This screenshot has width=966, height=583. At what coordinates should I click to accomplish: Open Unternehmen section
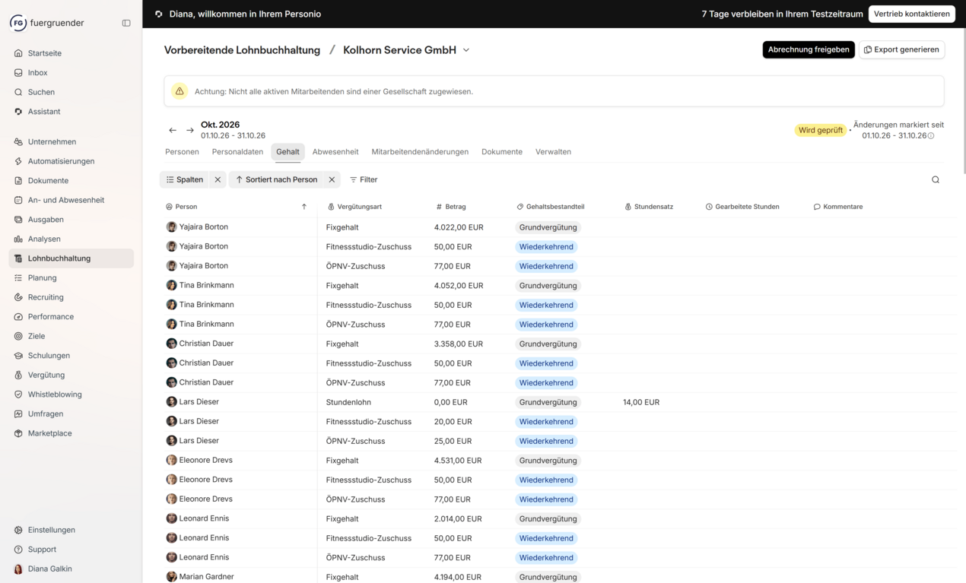click(x=52, y=142)
